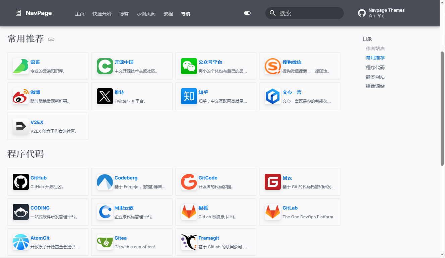Open the 知乎 title link

203,92
